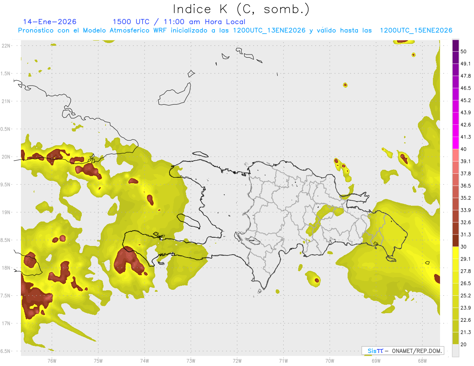The image size is (474, 366).
Task: Click colorbar value '45.2'
Action: coord(466,100)
